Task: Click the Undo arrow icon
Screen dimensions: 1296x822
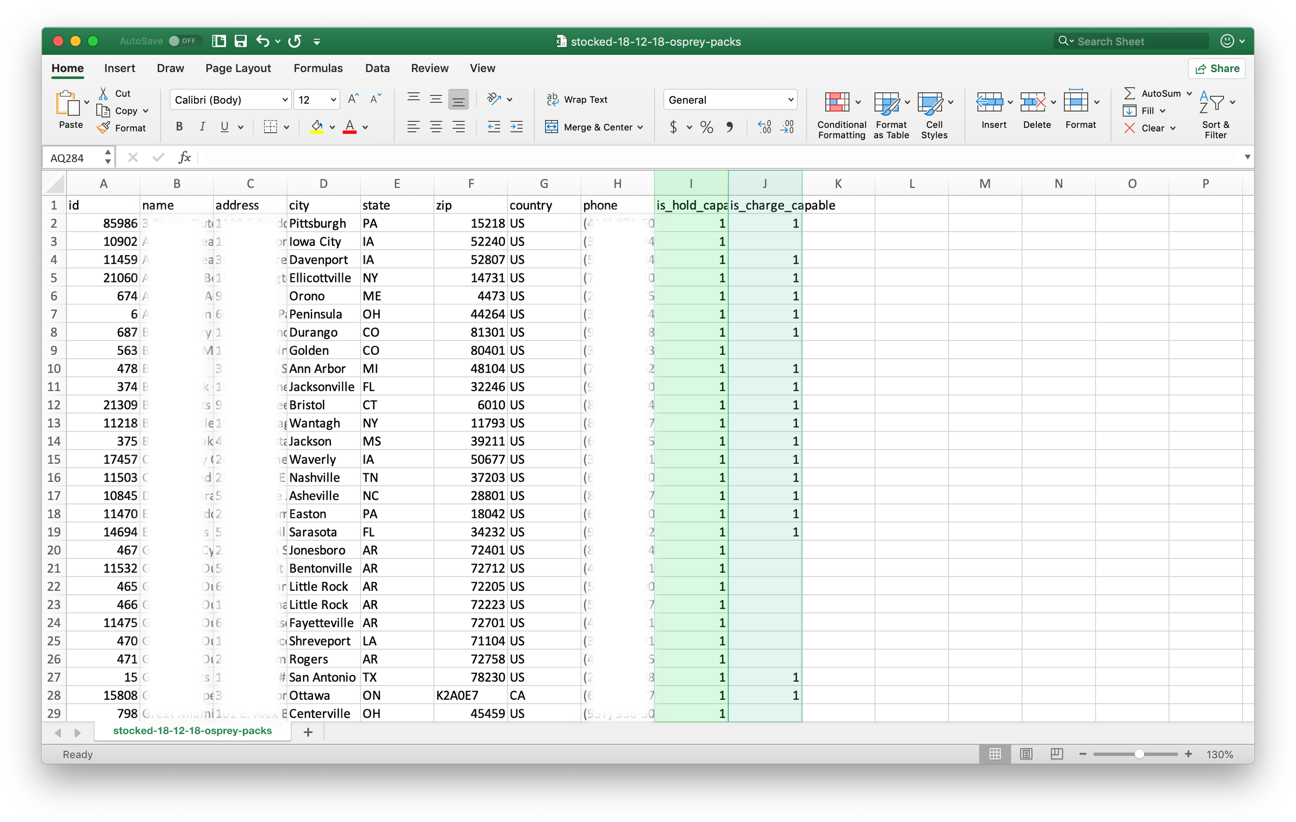Action: tap(263, 41)
